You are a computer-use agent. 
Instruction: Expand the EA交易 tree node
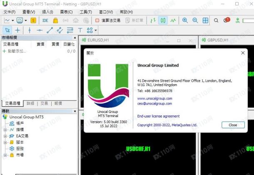coord(5,136)
